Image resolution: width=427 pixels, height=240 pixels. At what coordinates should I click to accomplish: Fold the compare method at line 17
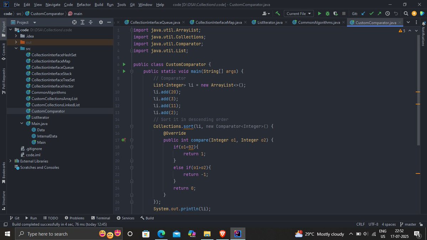tap(131, 140)
